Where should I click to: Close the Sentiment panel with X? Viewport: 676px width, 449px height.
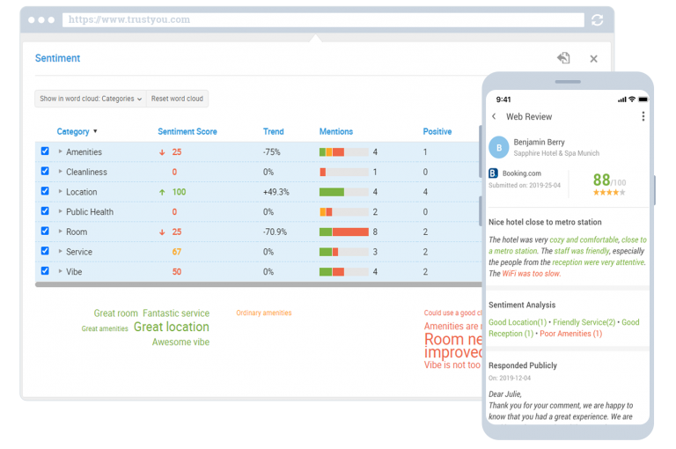(x=593, y=59)
